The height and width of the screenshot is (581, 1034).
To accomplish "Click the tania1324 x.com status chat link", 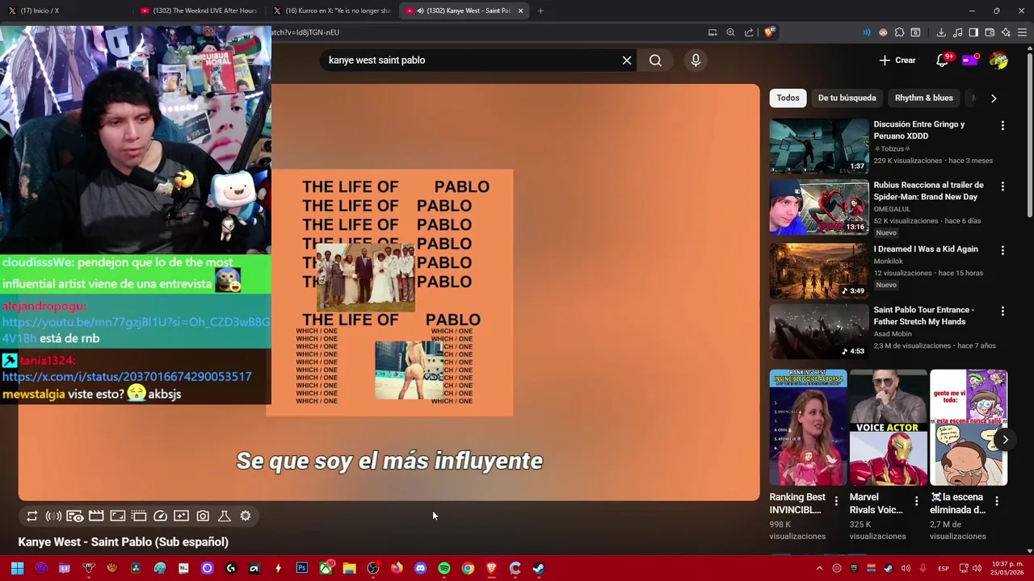I will pos(127,377).
